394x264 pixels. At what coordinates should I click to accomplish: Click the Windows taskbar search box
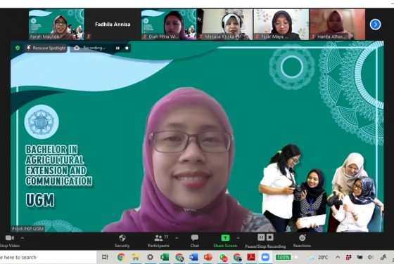pos(48,257)
